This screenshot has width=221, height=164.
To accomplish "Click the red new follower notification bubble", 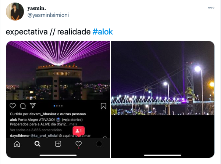I will pos(79,131).
